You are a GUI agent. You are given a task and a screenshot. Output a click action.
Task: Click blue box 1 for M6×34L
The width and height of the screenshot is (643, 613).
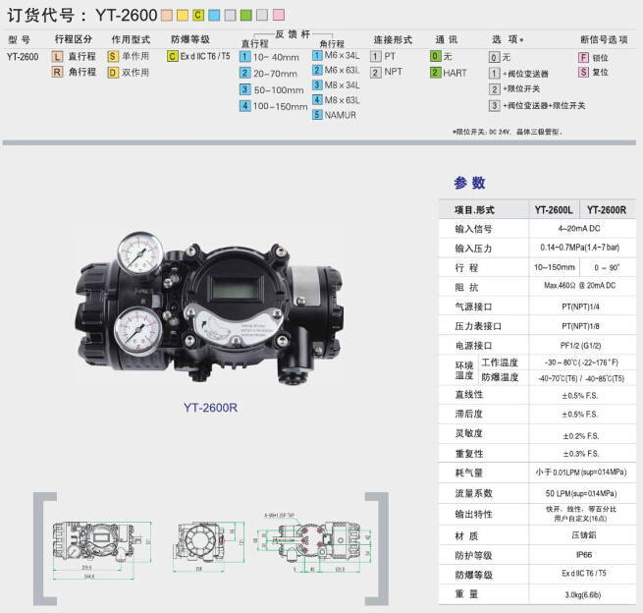pos(317,55)
